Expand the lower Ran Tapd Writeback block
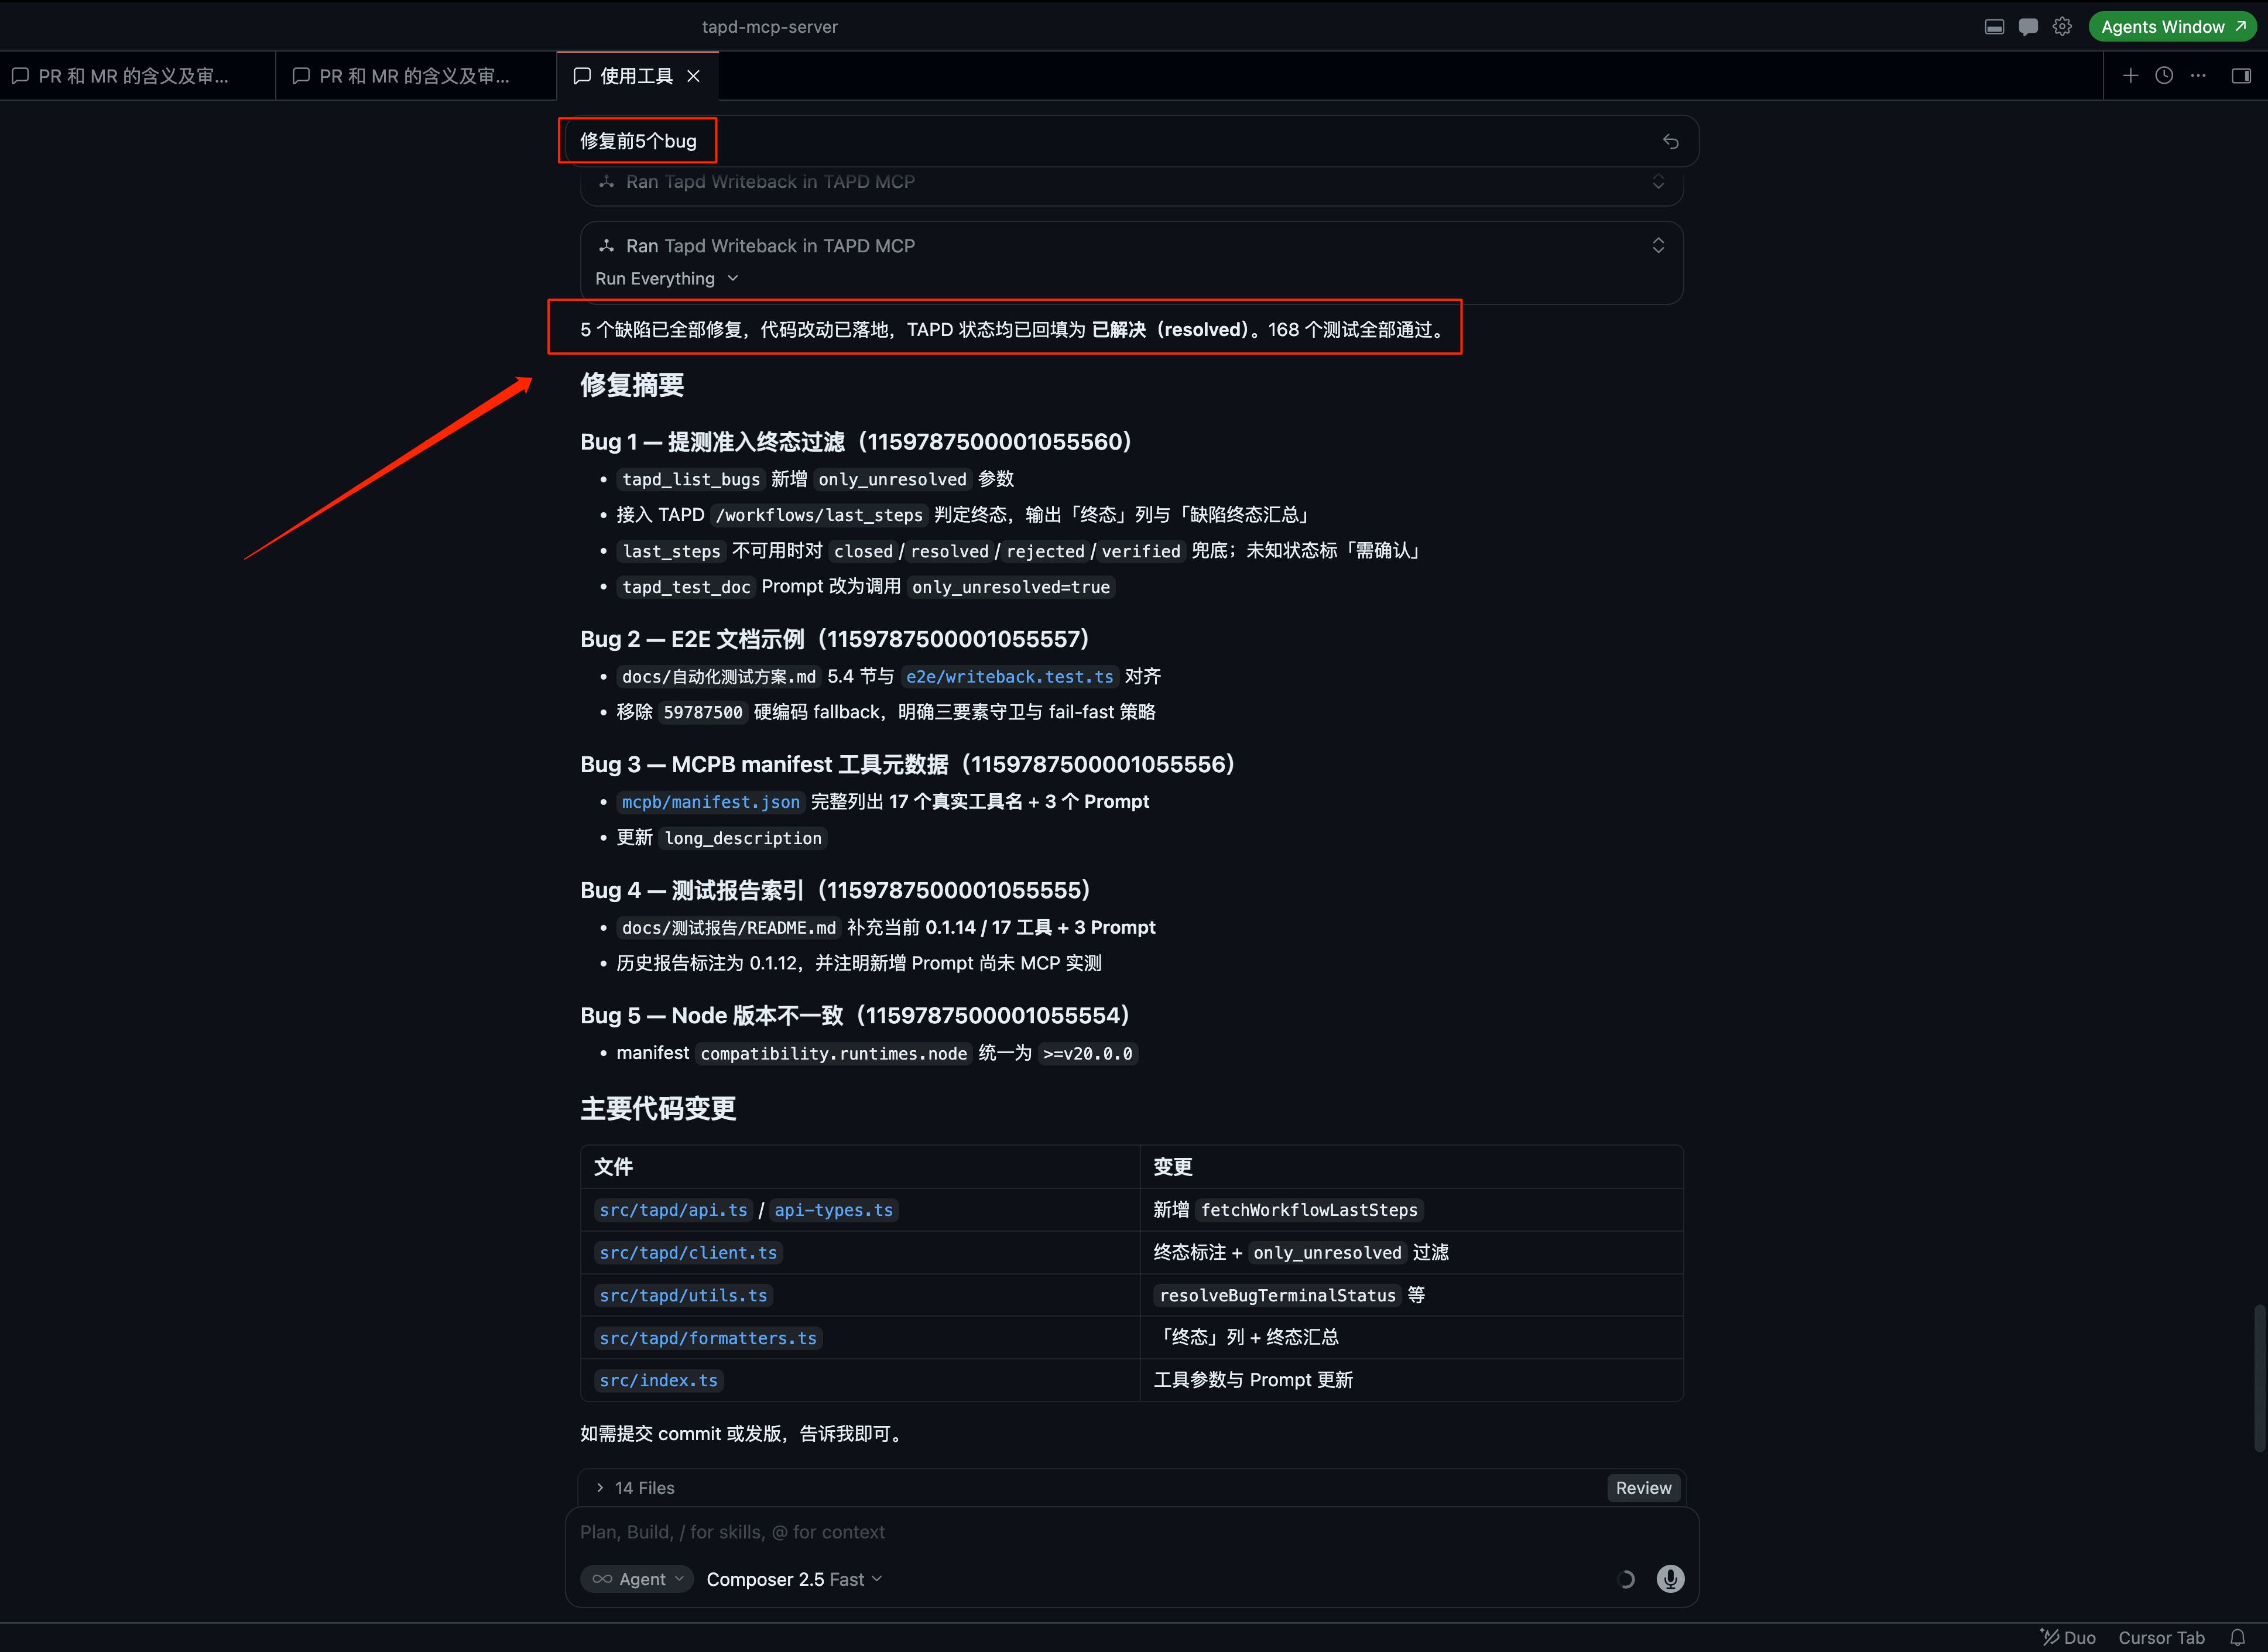This screenshot has width=2268, height=1652. [1658, 246]
